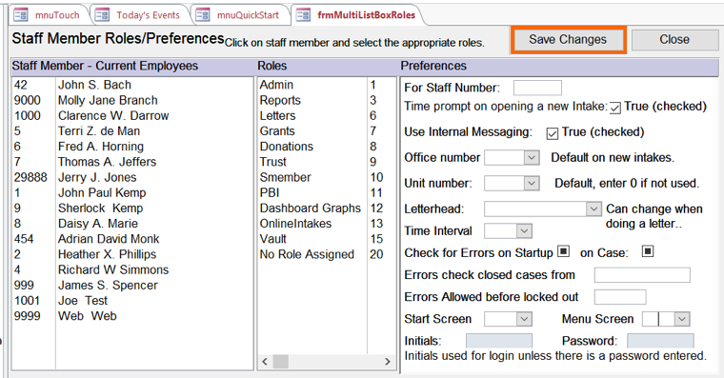
Task: Select the Letters role
Action: [x=327, y=116]
